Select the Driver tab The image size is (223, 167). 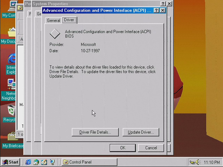(69, 20)
